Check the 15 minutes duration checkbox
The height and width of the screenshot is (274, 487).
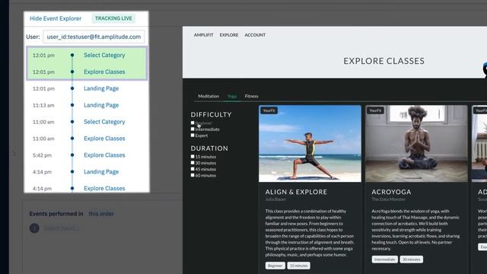(x=193, y=156)
